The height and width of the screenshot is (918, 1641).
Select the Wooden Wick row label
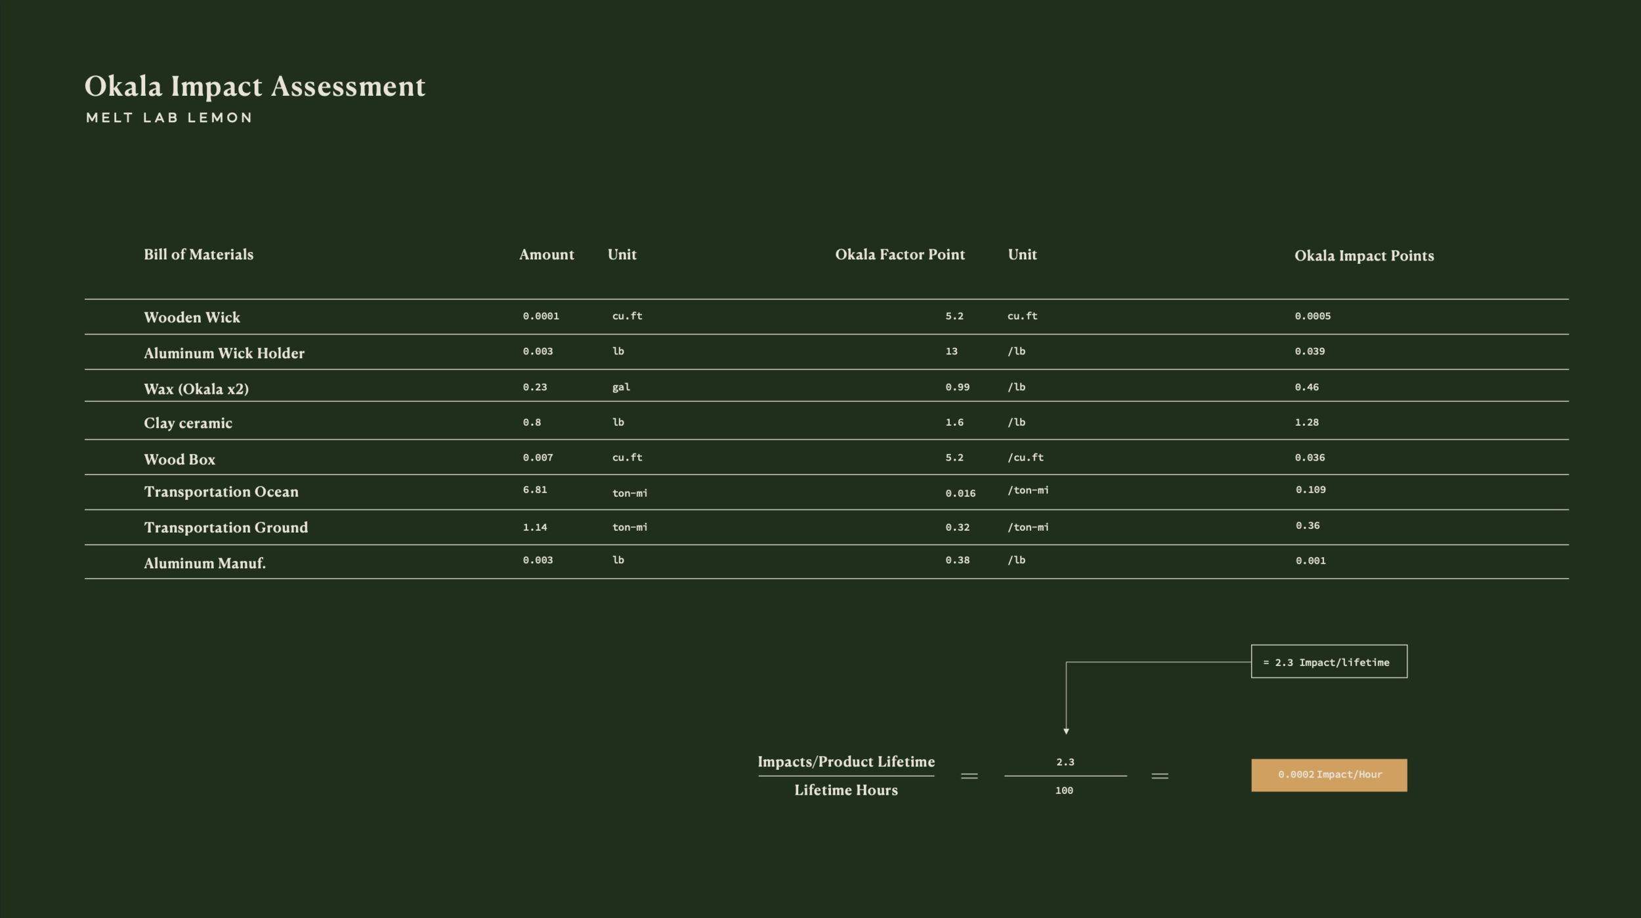pos(192,318)
